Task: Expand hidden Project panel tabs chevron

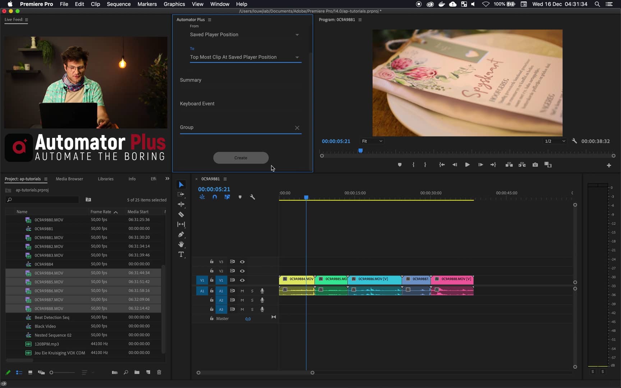Action: 167,179
